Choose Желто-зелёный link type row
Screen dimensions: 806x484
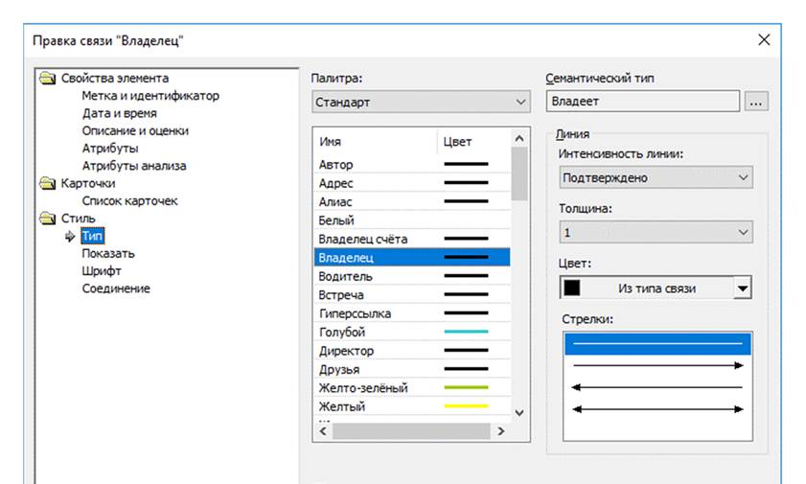click(412, 388)
